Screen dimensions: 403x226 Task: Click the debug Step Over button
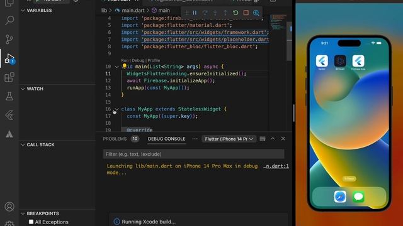(205, 13)
